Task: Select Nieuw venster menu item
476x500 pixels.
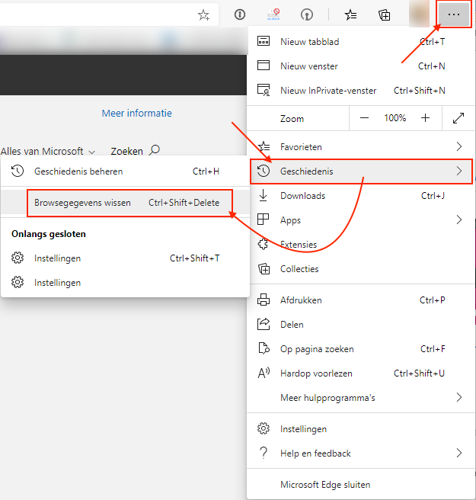Action: point(361,66)
